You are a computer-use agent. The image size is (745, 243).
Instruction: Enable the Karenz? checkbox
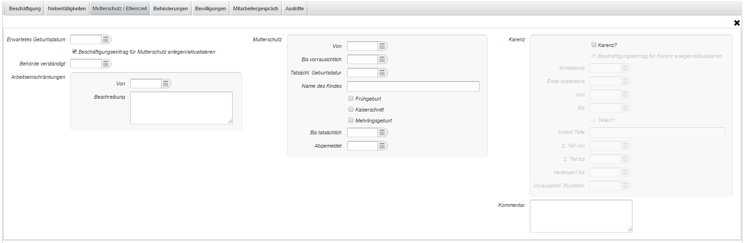(594, 45)
